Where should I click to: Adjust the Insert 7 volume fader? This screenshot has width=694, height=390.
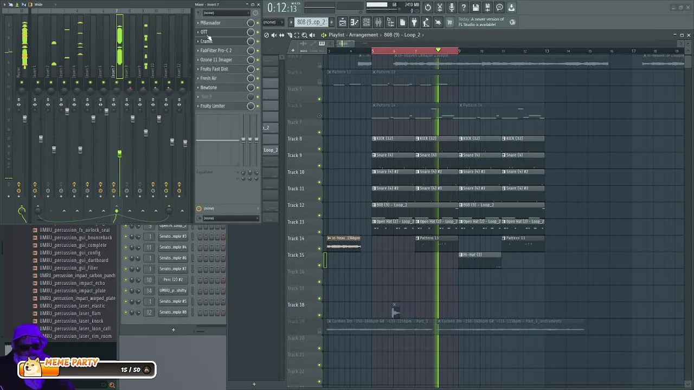click(x=119, y=154)
